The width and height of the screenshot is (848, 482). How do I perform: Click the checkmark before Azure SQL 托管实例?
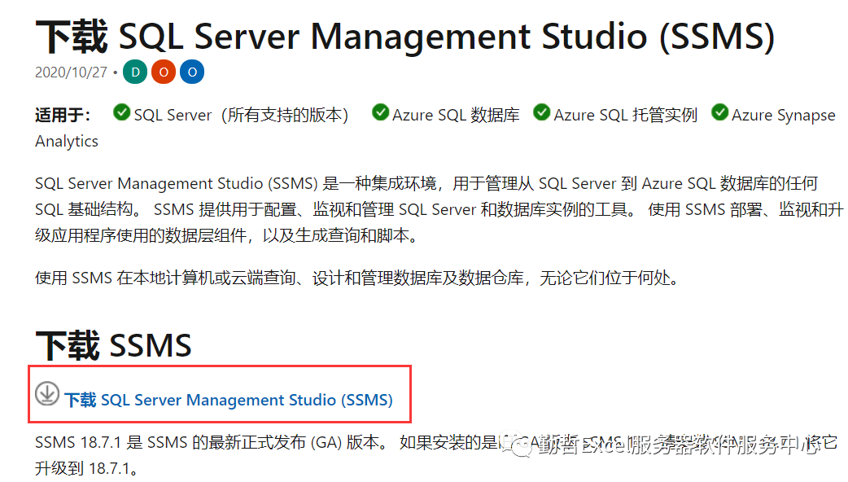pos(542,112)
